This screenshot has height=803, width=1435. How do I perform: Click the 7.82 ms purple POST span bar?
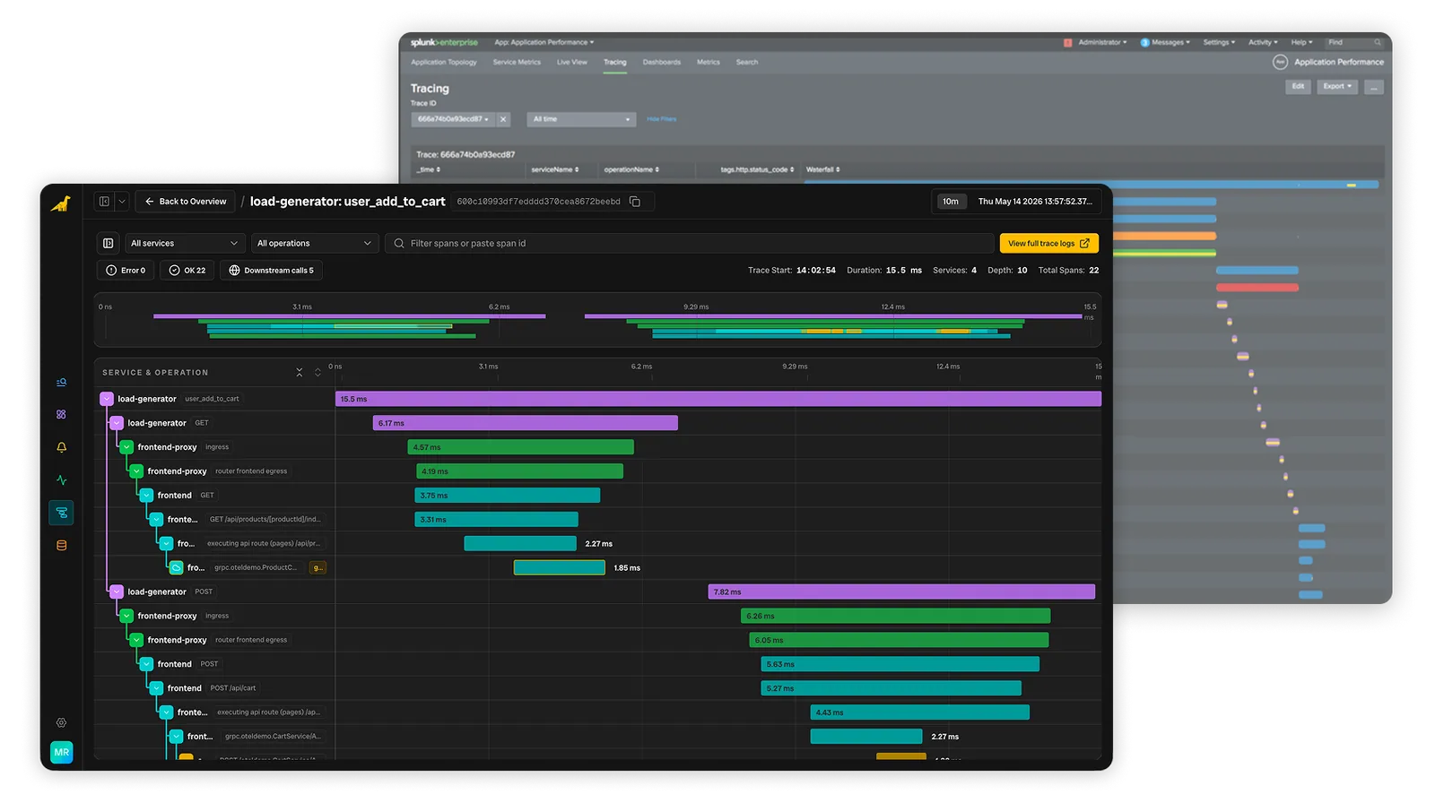(901, 591)
